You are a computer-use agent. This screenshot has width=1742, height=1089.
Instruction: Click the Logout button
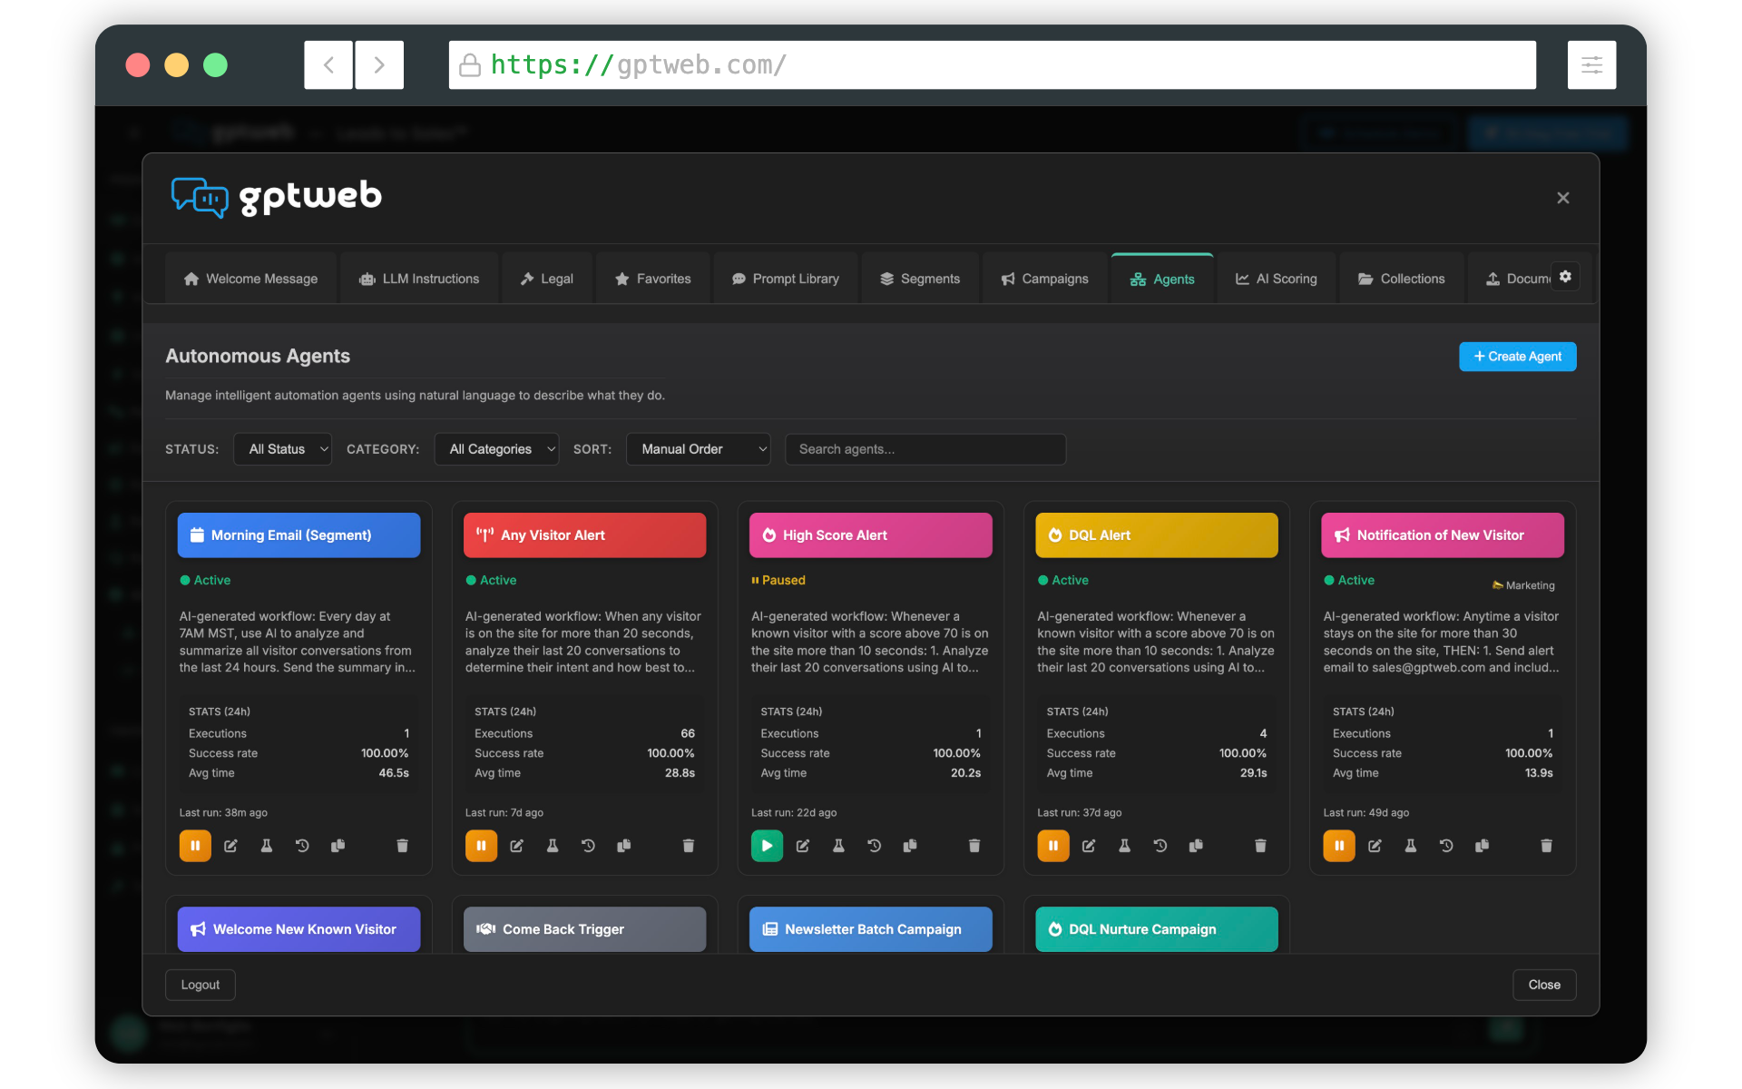pos(200,985)
